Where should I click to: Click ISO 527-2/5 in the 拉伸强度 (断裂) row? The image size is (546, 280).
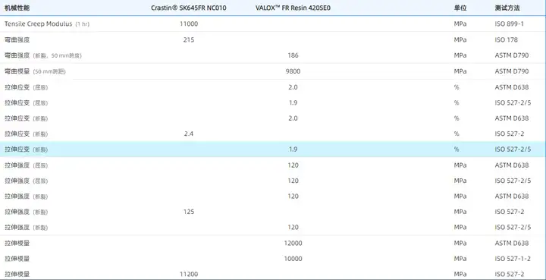coord(513,227)
